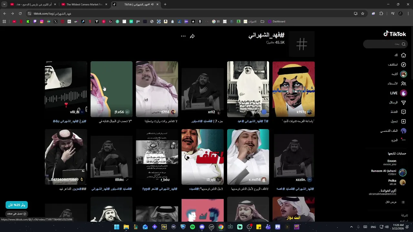Open video thumbnail by d7l14

(x=157, y=89)
